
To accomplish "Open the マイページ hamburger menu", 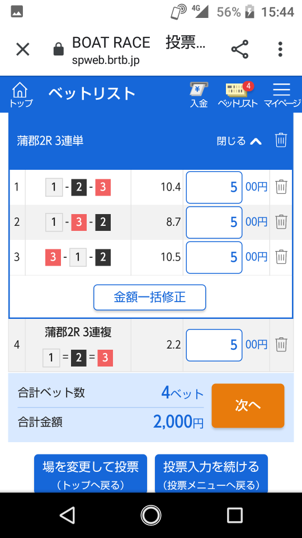I will coord(282,95).
